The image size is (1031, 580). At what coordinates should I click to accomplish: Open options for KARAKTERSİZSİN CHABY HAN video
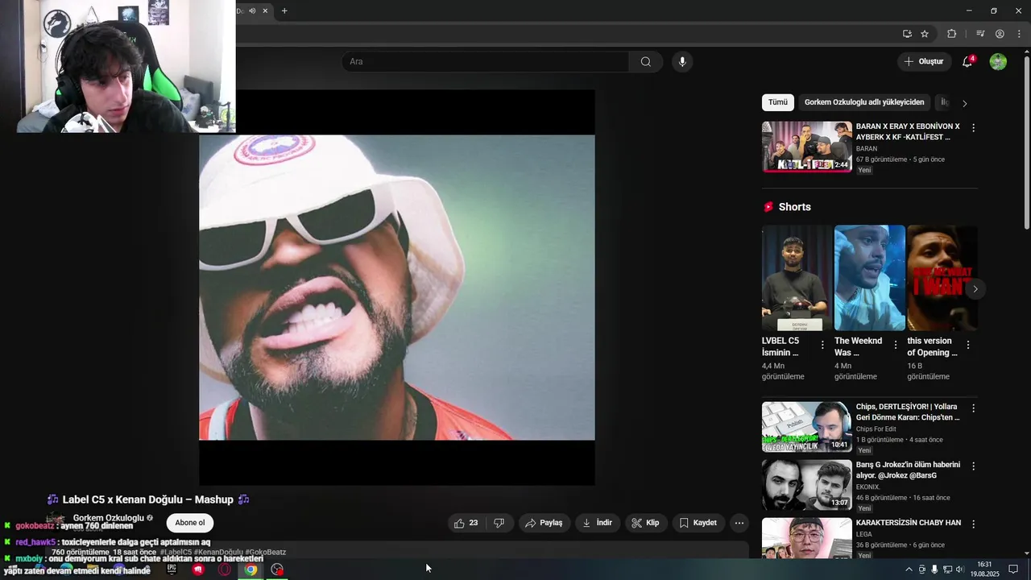(973, 524)
